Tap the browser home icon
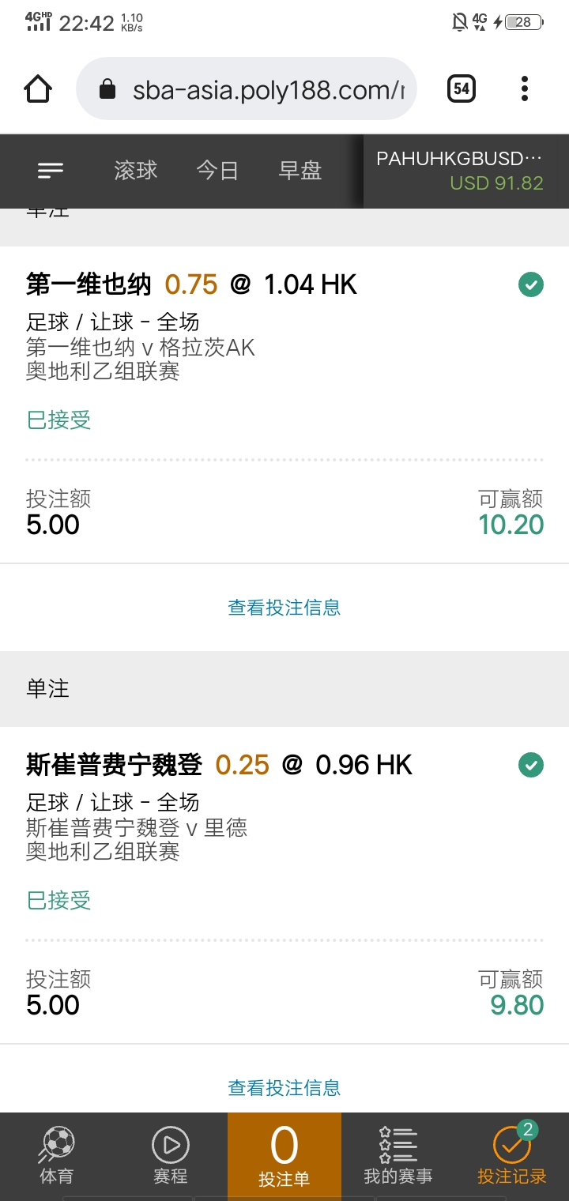Screen dimensions: 569x1201 tap(39, 89)
